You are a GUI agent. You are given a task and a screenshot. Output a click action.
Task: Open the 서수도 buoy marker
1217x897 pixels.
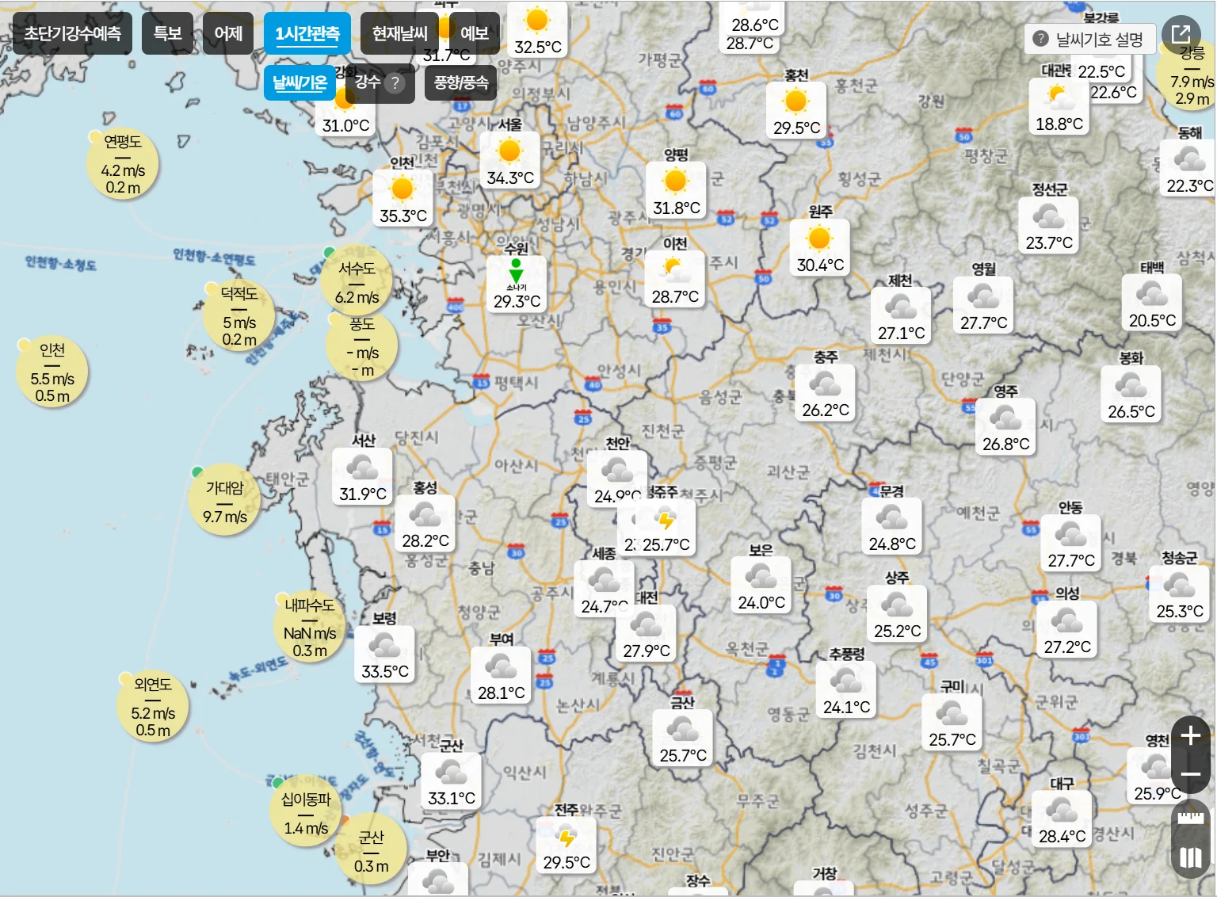[x=357, y=282]
